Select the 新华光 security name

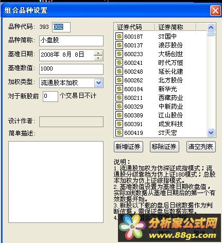(x=167, y=89)
